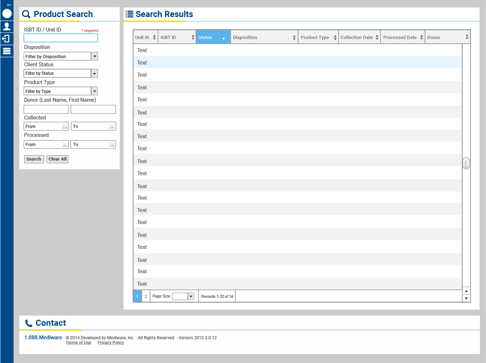Click the list icon beside Search Results

129,14
